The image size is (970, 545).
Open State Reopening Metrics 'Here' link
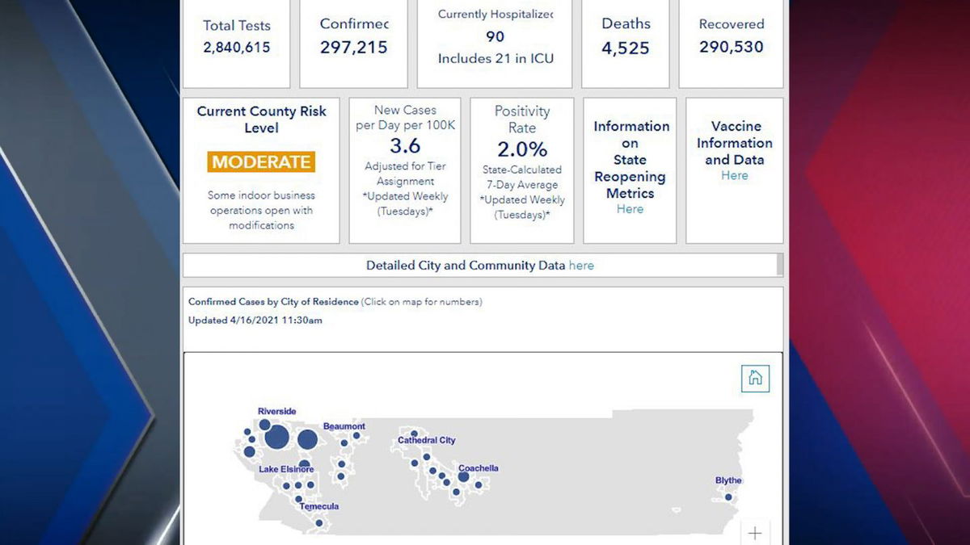[x=630, y=209]
